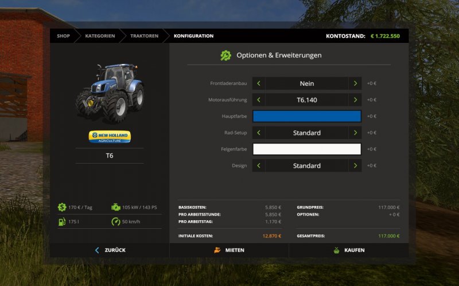This screenshot has width=459, height=286.
Task: Open the blue Hauptfarbe color swatch
Action: coord(307,116)
